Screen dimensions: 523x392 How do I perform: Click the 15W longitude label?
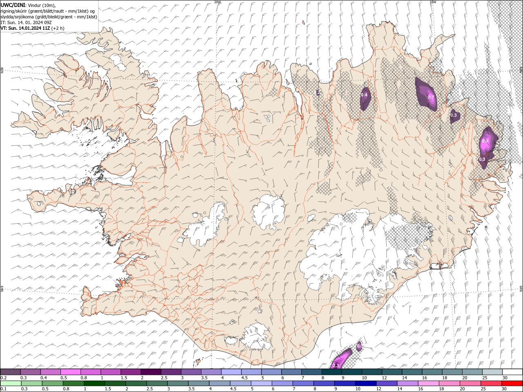[x=433, y=2]
